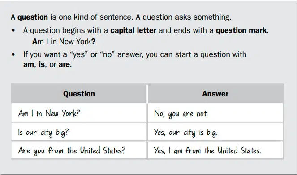Select 'Are you from the United States?' question
Screen dimensions: 297x175
(79, 150)
